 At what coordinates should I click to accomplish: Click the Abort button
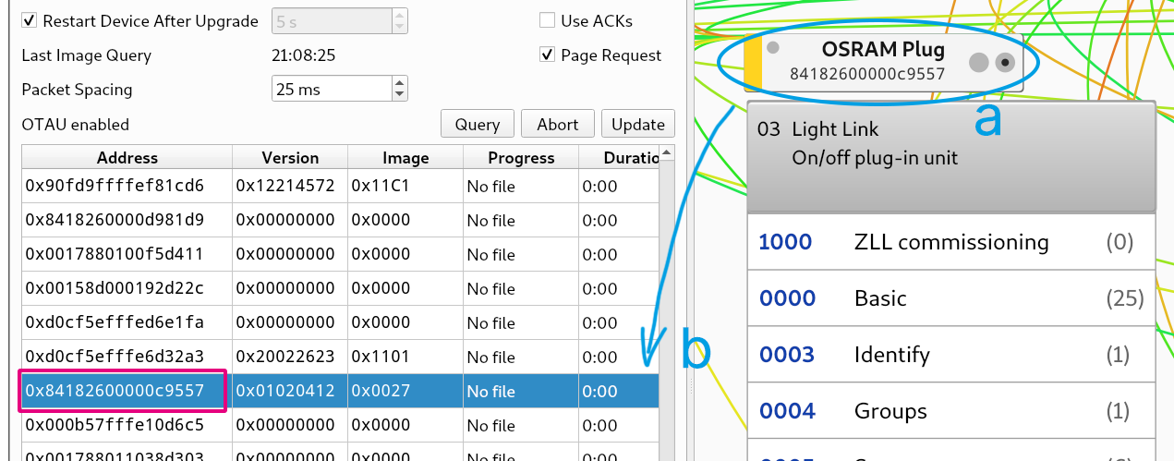[x=558, y=124]
